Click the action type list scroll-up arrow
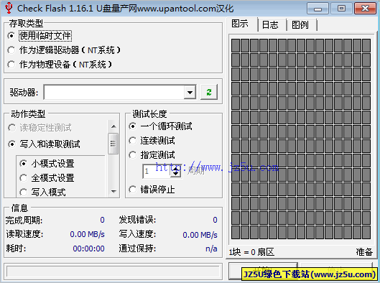Image resolution: width=380 pixels, height=283 pixels. 113,126
